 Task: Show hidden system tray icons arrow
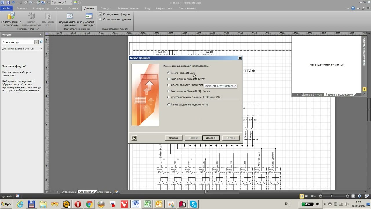coord(325,204)
